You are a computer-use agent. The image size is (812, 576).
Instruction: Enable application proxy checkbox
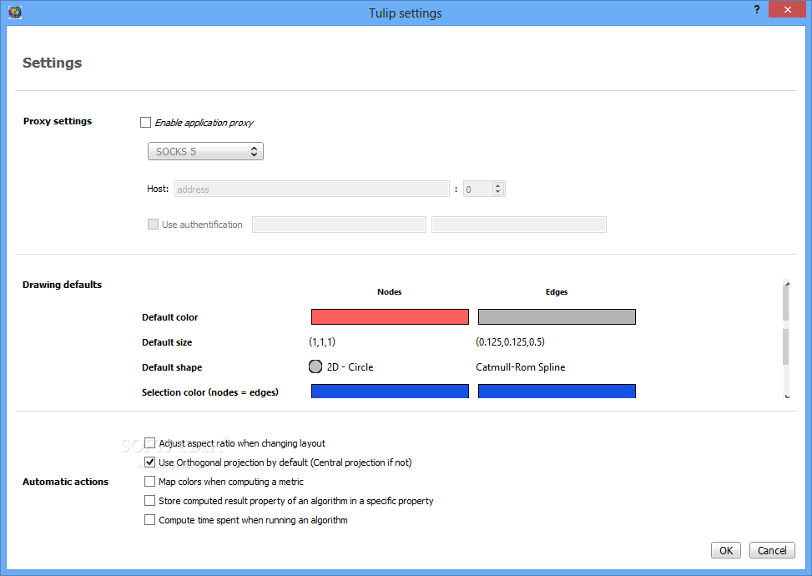(145, 122)
